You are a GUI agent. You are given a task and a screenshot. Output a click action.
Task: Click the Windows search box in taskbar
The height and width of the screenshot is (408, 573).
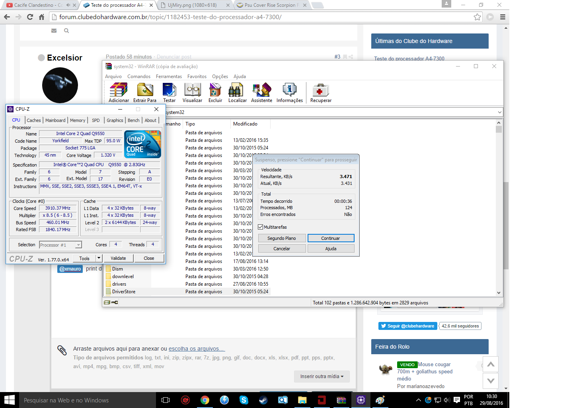88,400
